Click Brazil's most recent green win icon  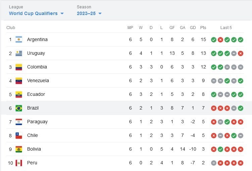pos(241,108)
